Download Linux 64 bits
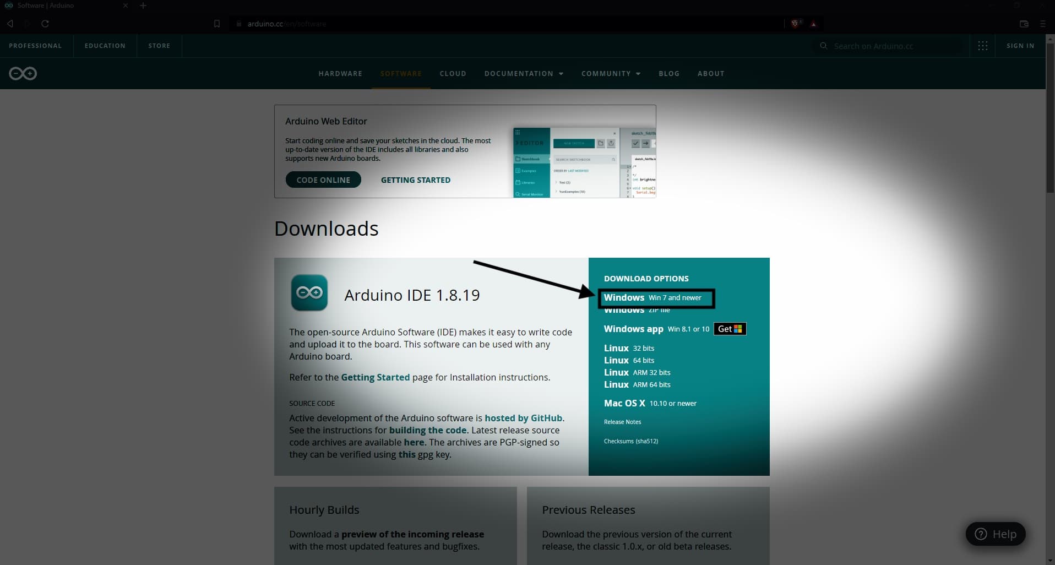Screen dimensions: 1055x565 click(x=629, y=360)
